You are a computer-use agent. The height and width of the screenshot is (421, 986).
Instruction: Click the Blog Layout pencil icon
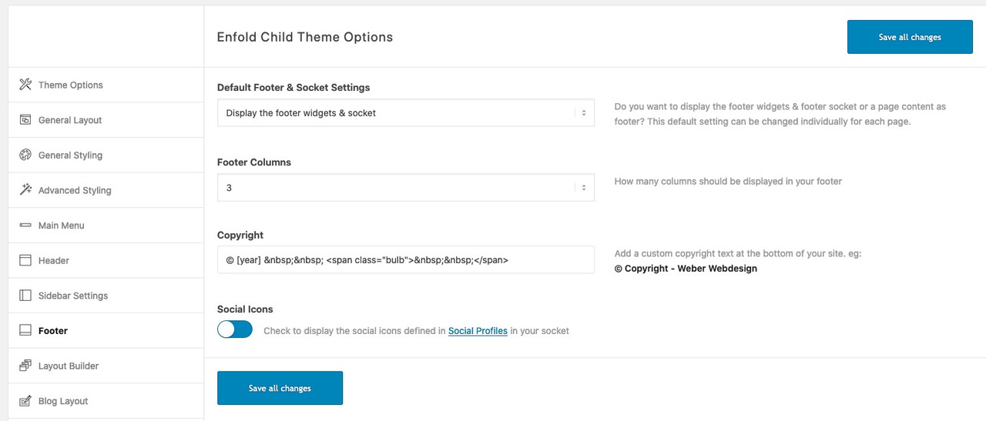pyautogui.click(x=25, y=401)
